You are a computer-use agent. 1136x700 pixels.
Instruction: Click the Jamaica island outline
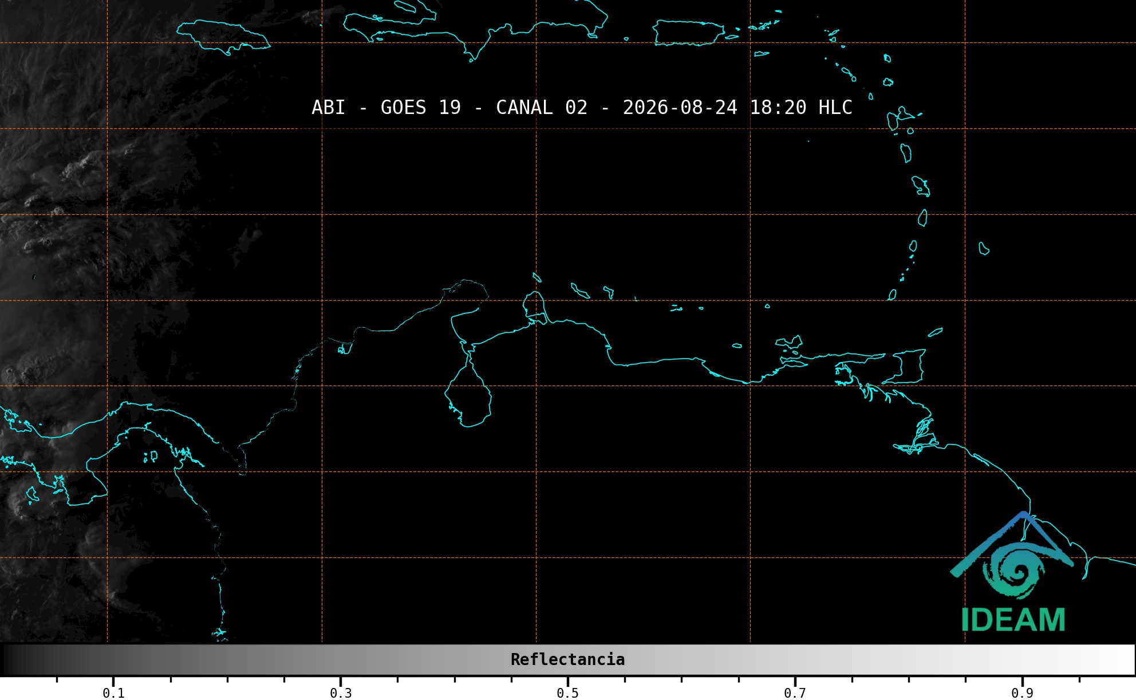click(223, 37)
